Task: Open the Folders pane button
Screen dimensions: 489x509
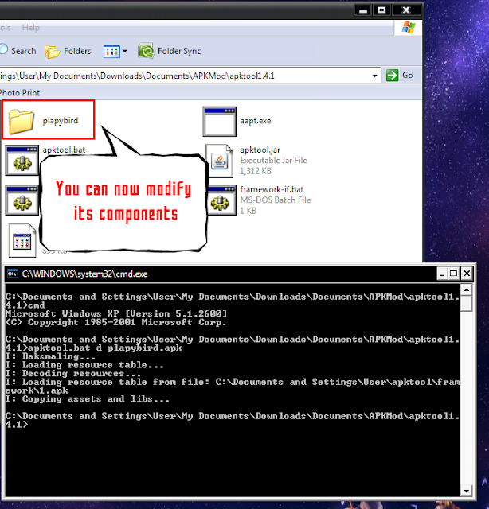Action: click(68, 51)
